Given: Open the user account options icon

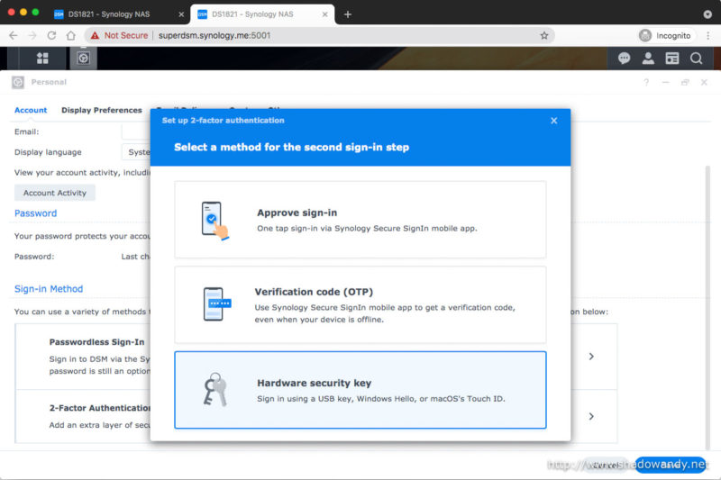Looking at the screenshot, I should [648, 58].
